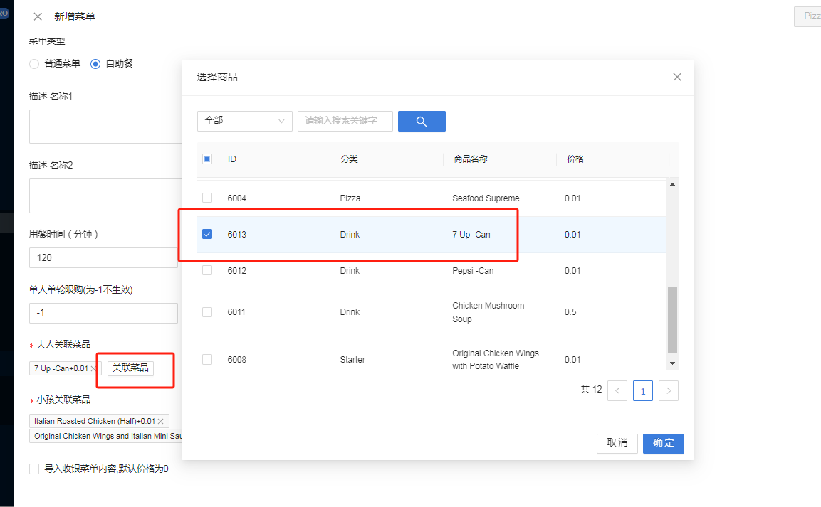Click page 1 in pagination

643,391
